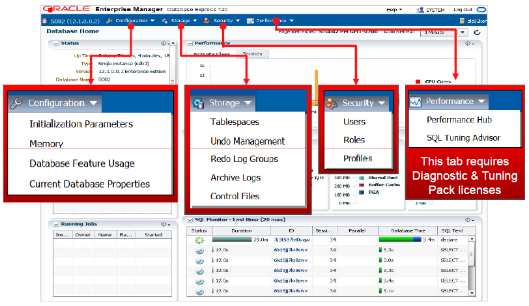The width and height of the screenshot is (529, 306).
Task: Click the green 3.4m Database Time bar
Action: pos(400,240)
